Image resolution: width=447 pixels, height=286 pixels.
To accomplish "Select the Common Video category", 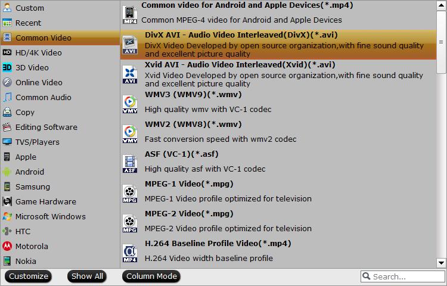I will point(60,38).
